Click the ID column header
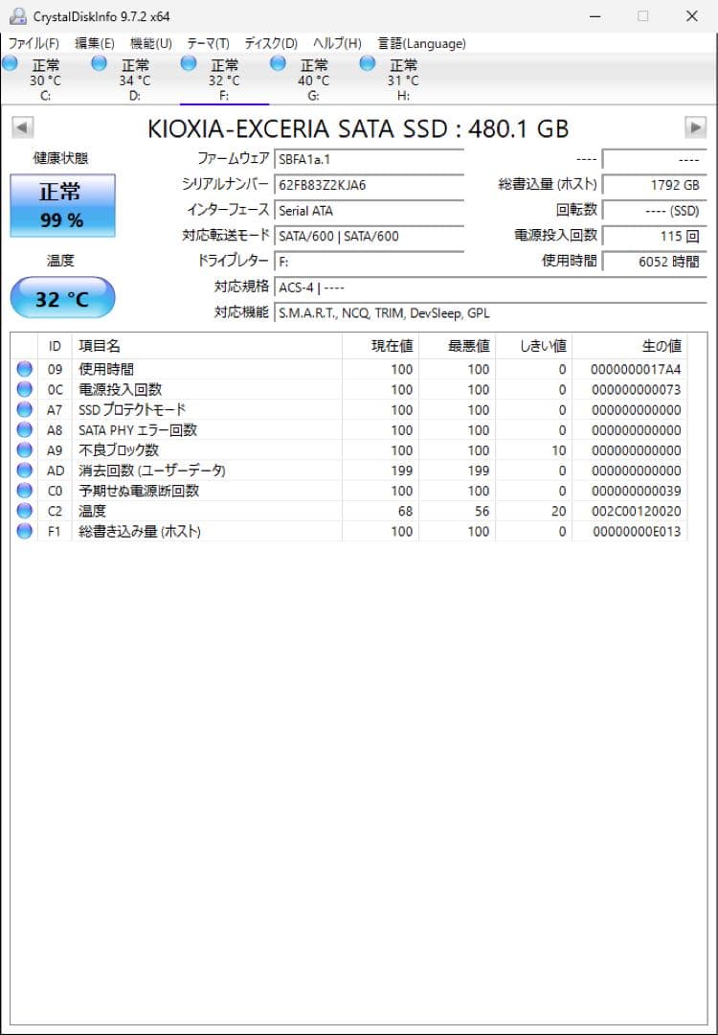Image resolution: width=718 pixels, height=1035 pixels. pos(55,346)
